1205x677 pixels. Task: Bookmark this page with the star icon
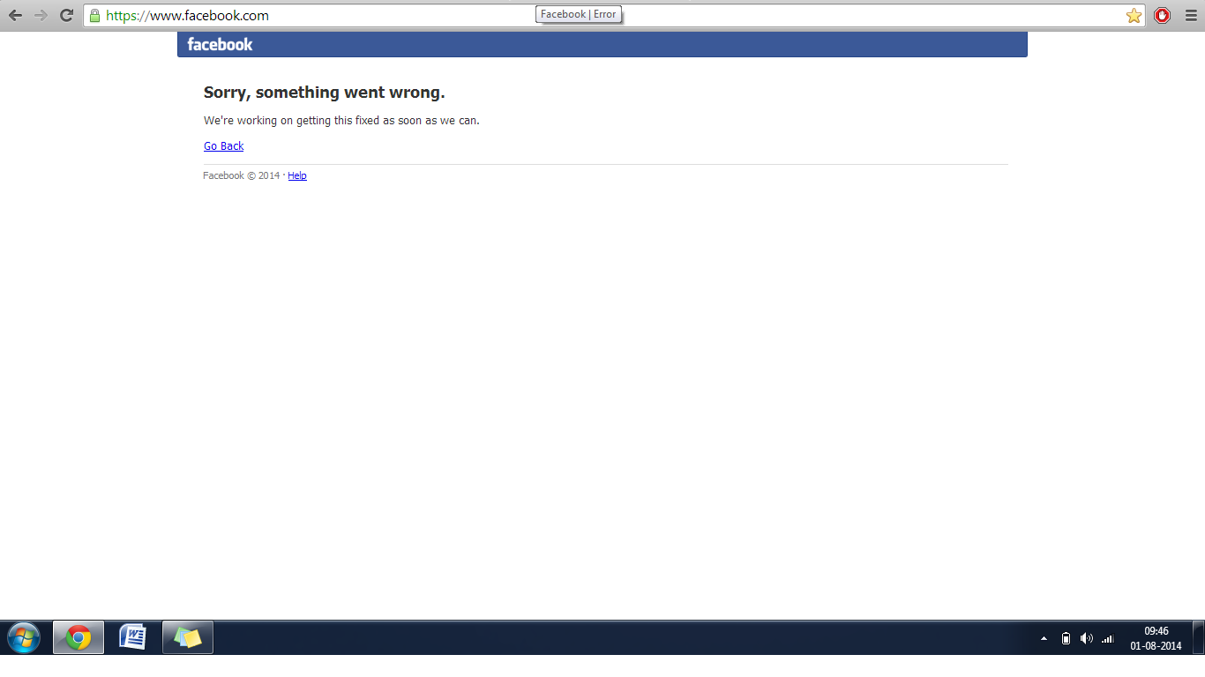pyautogui.click(x=1134, y=16)
